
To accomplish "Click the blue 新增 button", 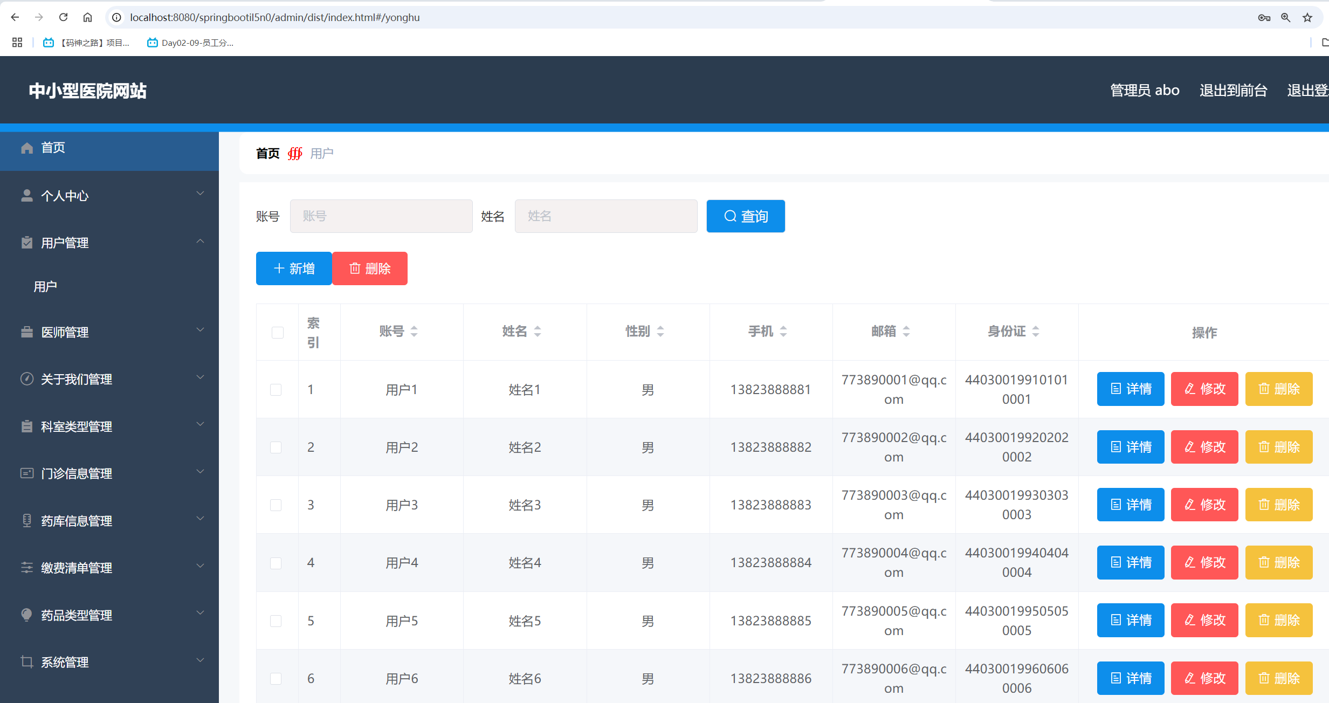I will coord(294,268).
